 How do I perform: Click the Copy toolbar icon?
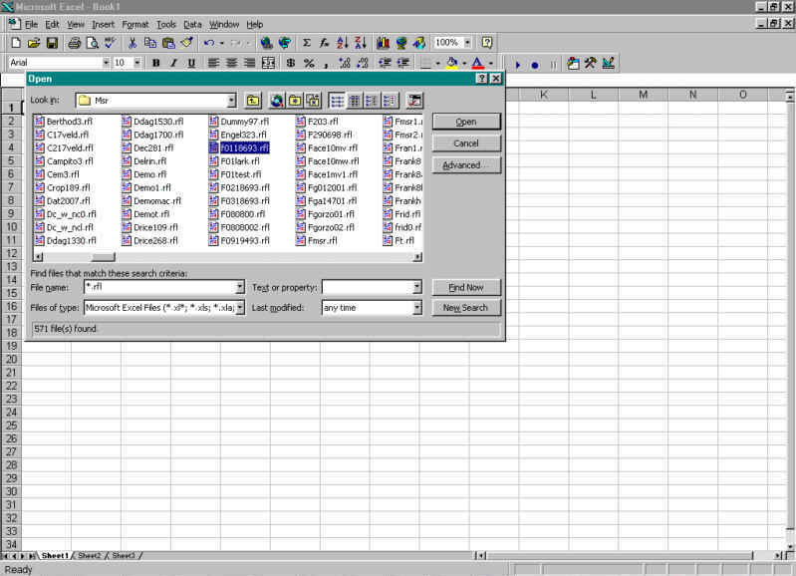pos(150,43)
